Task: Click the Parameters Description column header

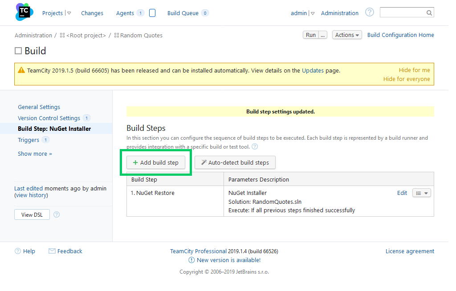Action: 259,180
